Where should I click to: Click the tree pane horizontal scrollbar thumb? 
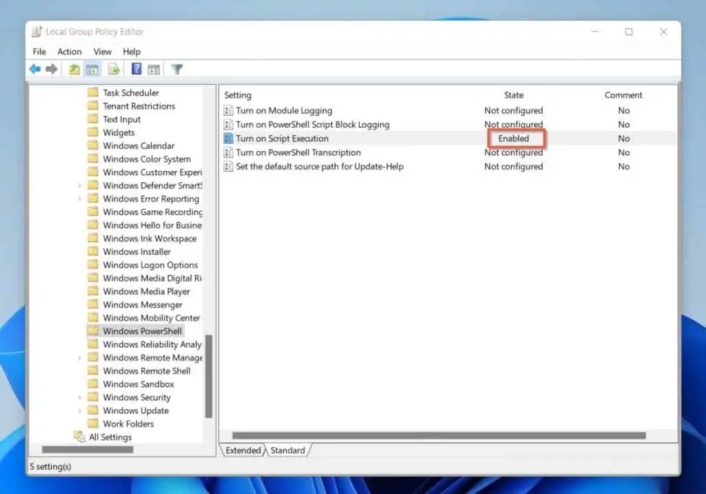coord(88,449)
